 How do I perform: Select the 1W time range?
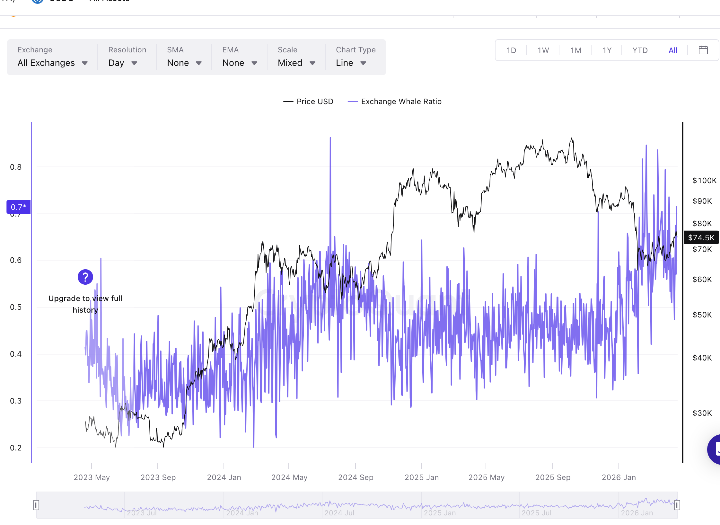[543, 50]
